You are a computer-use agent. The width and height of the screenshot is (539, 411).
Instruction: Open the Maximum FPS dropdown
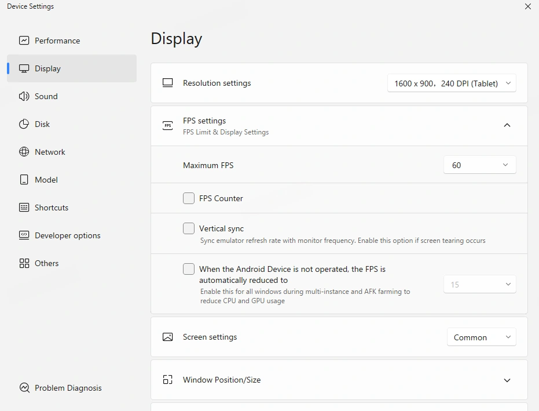[480, 165]
